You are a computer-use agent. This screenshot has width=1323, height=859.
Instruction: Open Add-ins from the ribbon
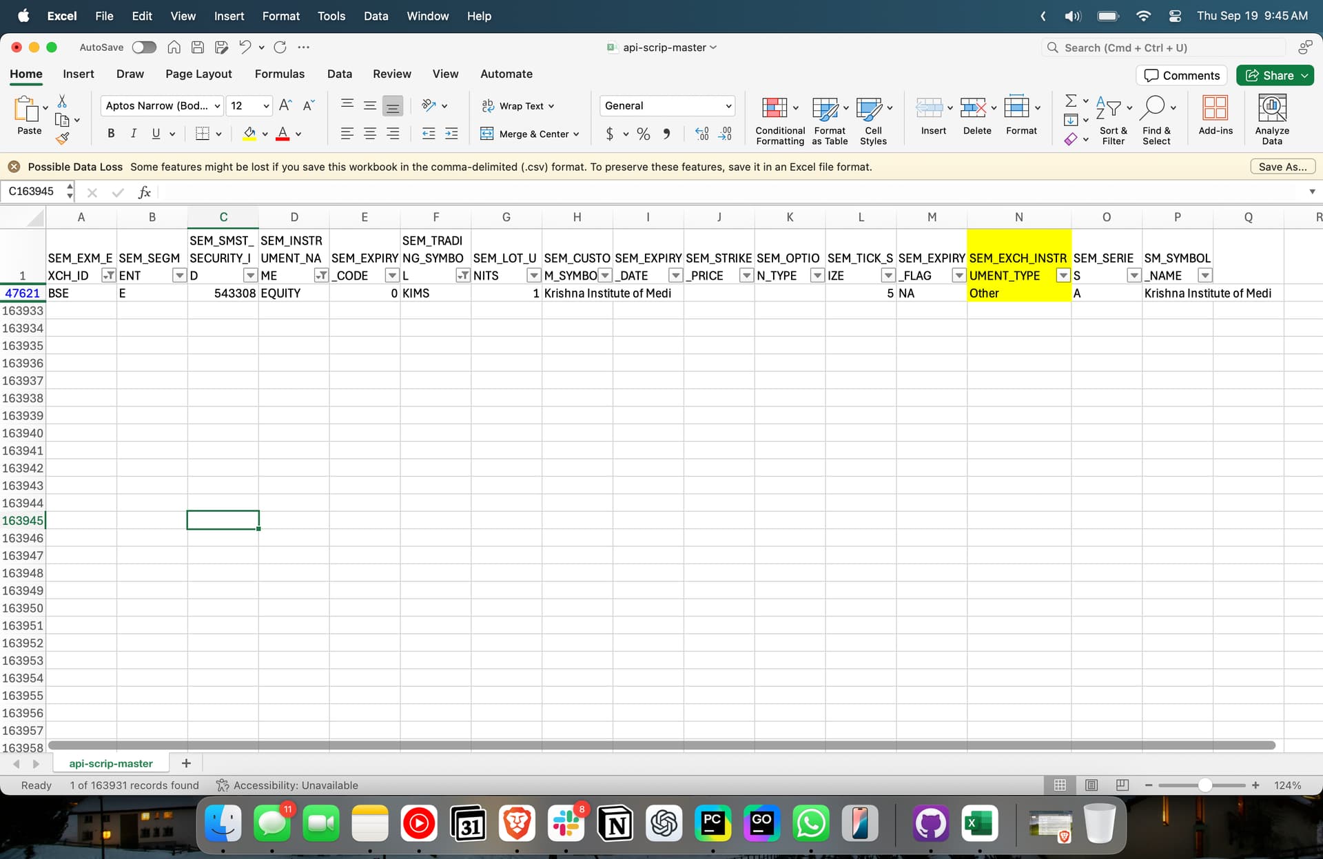point(1216,116)
